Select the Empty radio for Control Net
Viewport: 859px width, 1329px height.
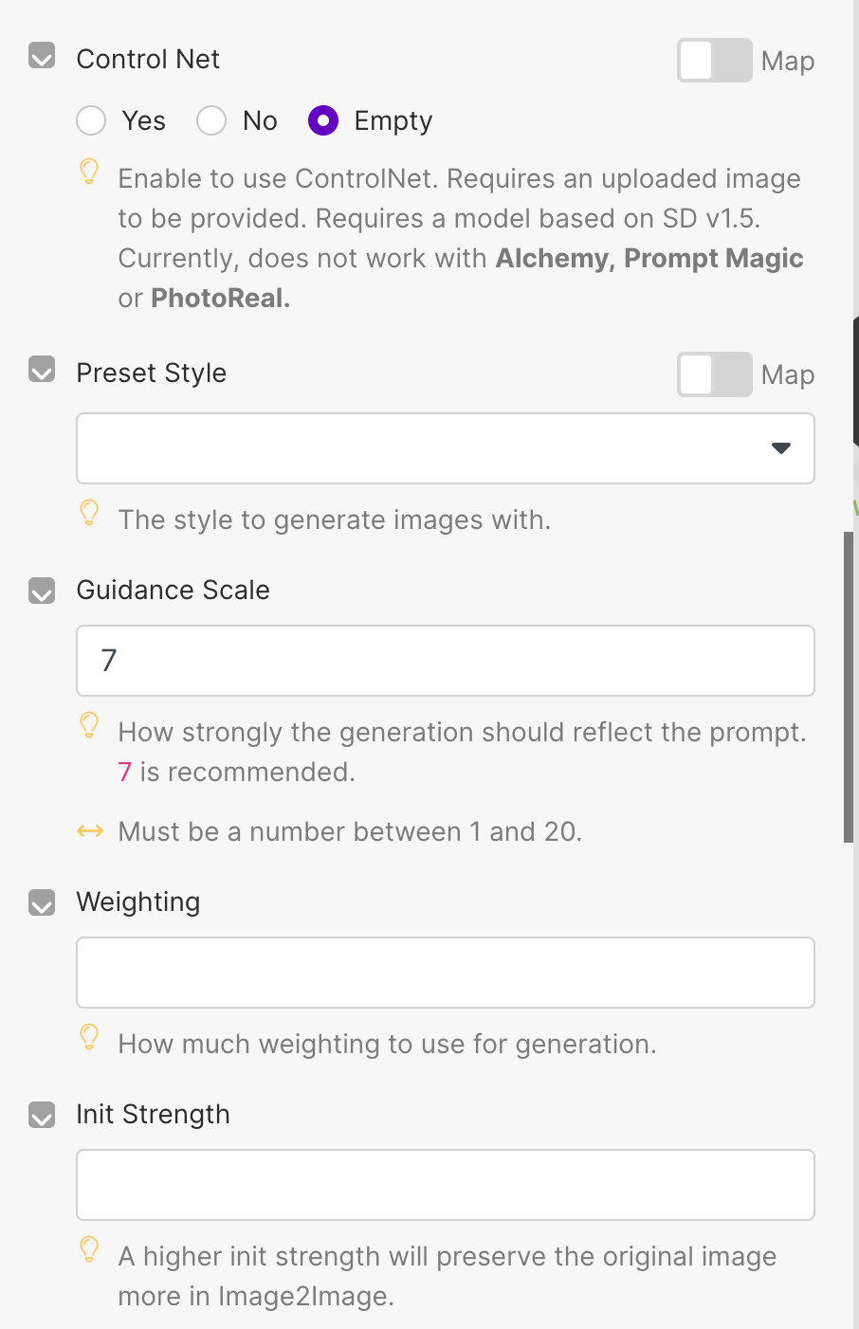(x=323, y=120)
